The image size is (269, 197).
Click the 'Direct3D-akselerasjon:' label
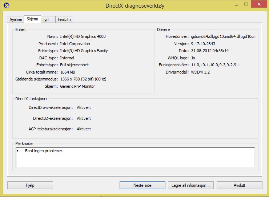click(53, 118)
